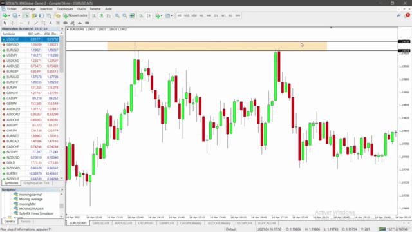Expand the Profiles dropdown arrow
Image resolution: width=412 pixels, height=232 pixels.
point(19,15)
